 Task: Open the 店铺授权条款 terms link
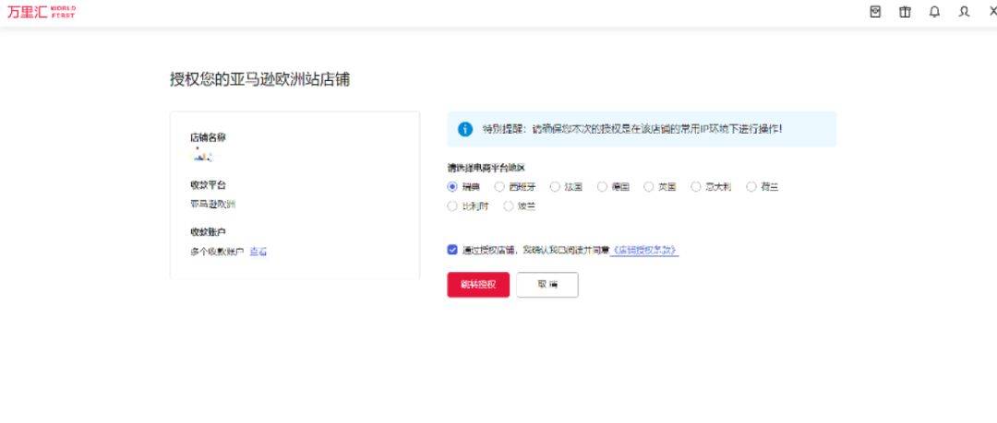coord(644,251)
